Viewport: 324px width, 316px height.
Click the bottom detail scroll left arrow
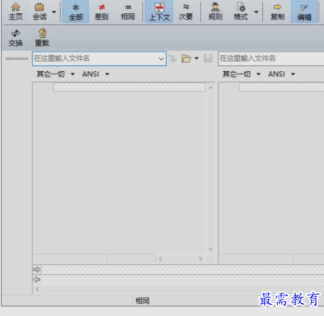[37, 289]
